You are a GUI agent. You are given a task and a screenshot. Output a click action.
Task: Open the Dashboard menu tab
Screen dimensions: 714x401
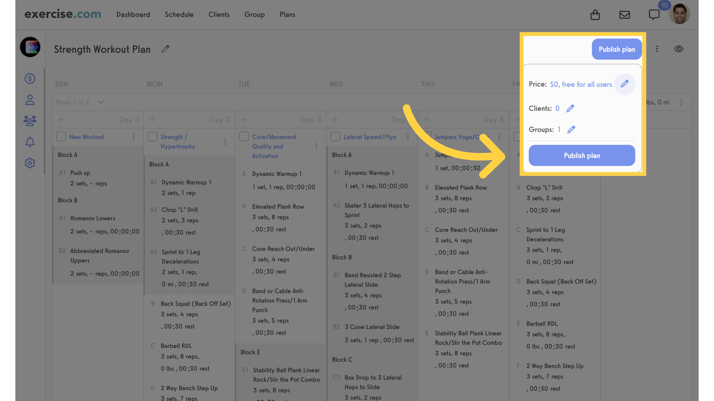[x=133, y=14]
